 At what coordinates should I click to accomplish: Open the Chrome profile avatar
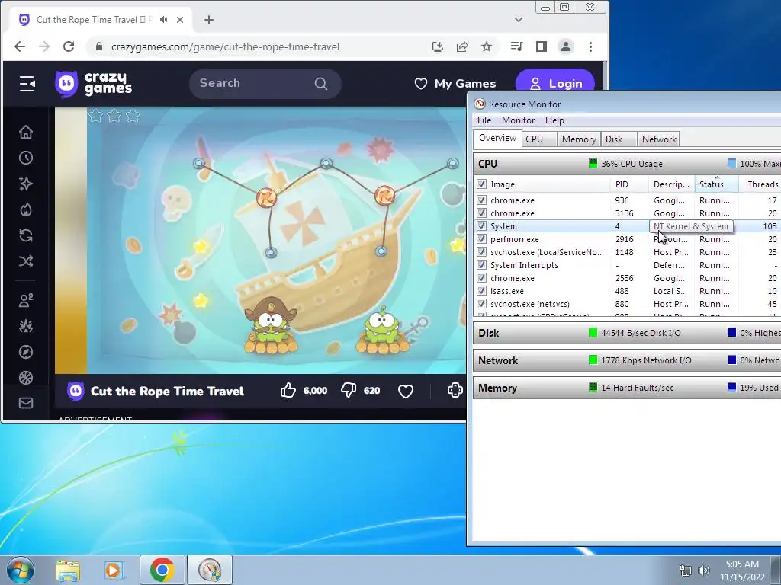566,46
